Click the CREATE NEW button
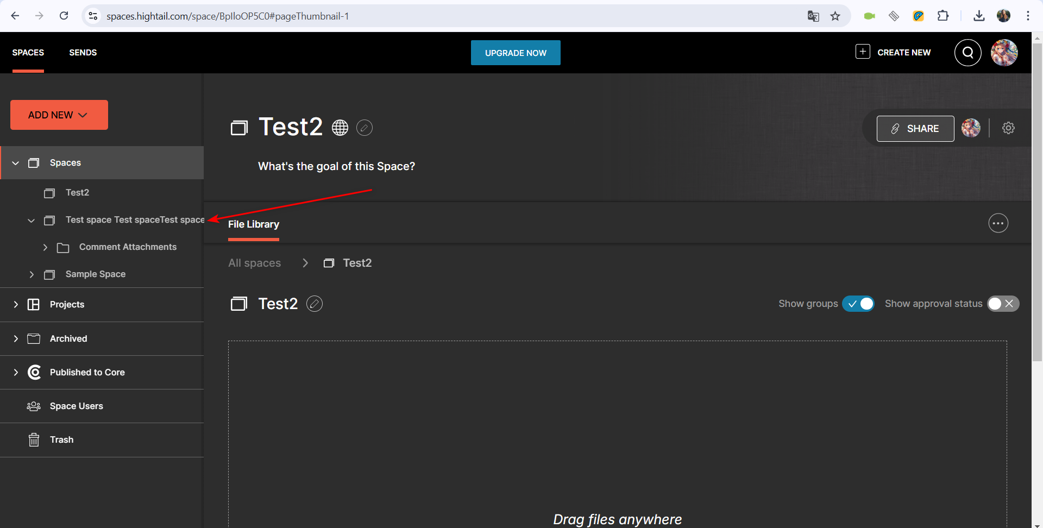Image resolution: width=1043 pixels, height=528 pixels. [x=893, y=52]
